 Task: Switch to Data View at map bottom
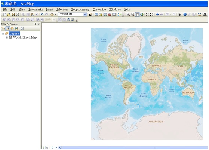pyautogui.click(x=44, y=147)
